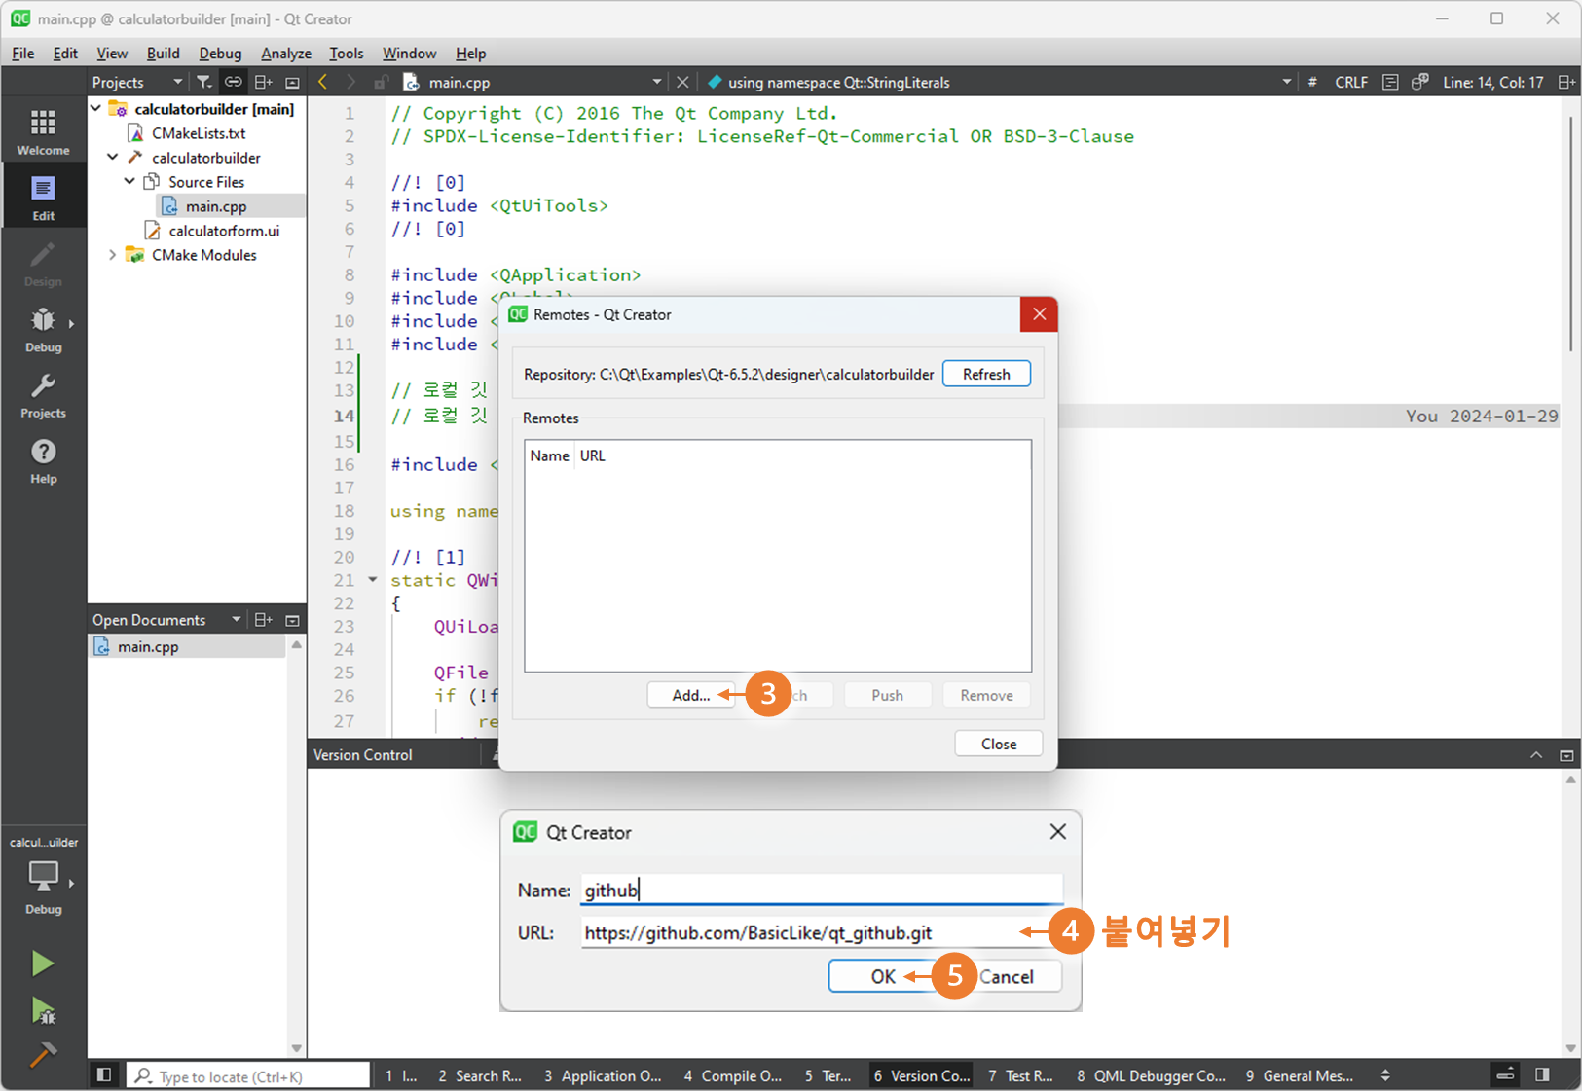Open the Design mode
The width and height of the screenshot is (1582, 1091).
point(43,264)
